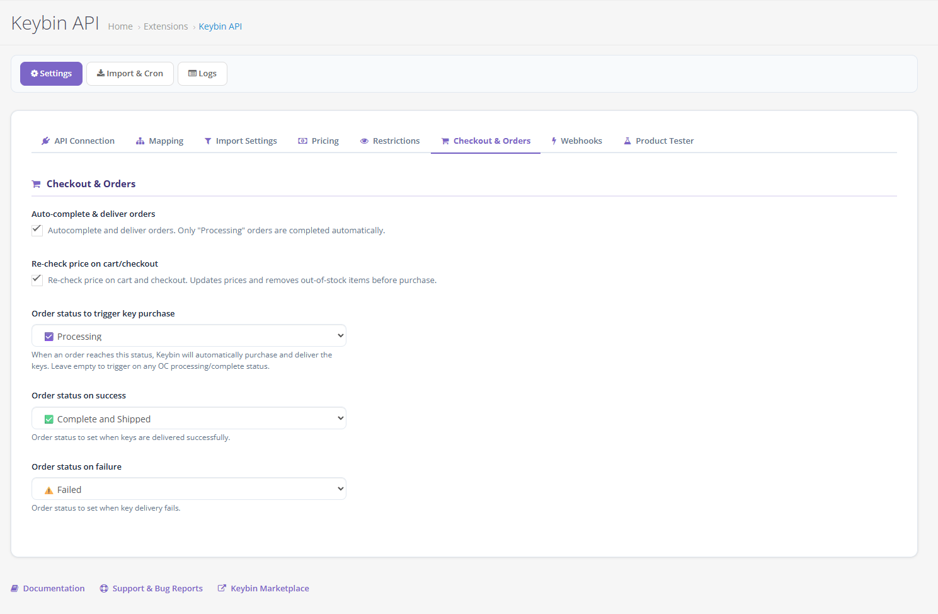Open the Order status on failure dropdown

(x=189, y=489)
